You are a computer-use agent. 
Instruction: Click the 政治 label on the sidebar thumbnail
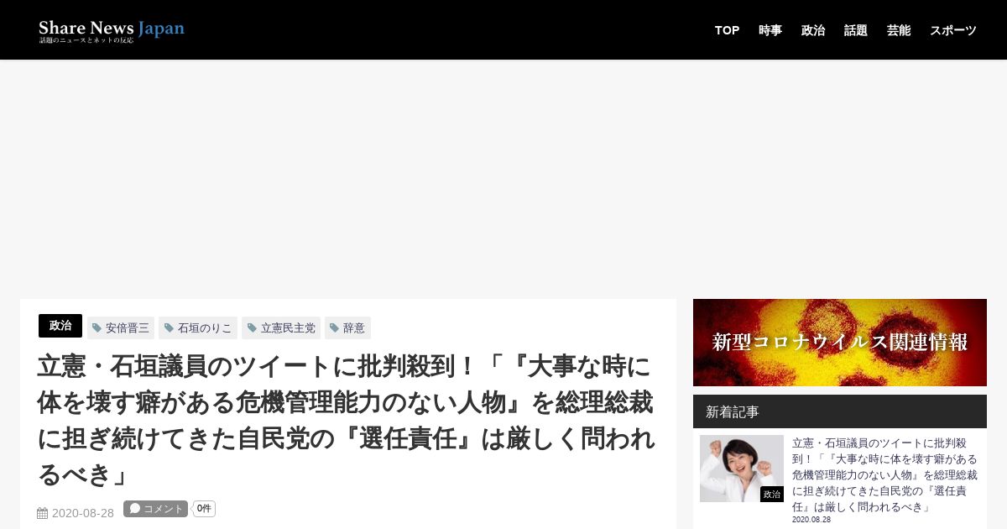pos(772,495)
